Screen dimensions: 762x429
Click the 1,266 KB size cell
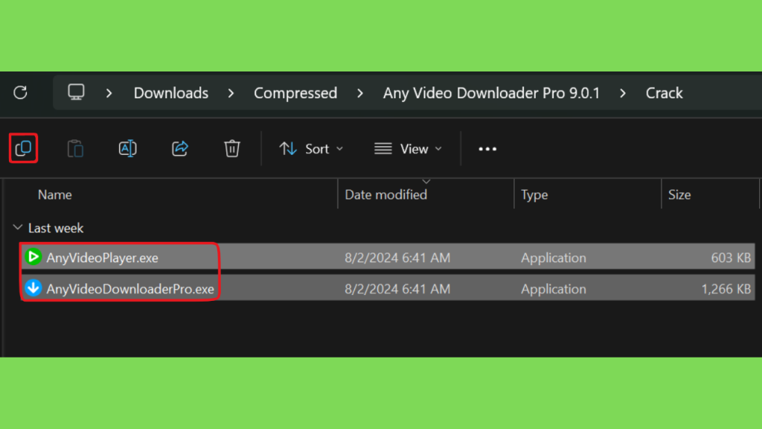[726, 289]
